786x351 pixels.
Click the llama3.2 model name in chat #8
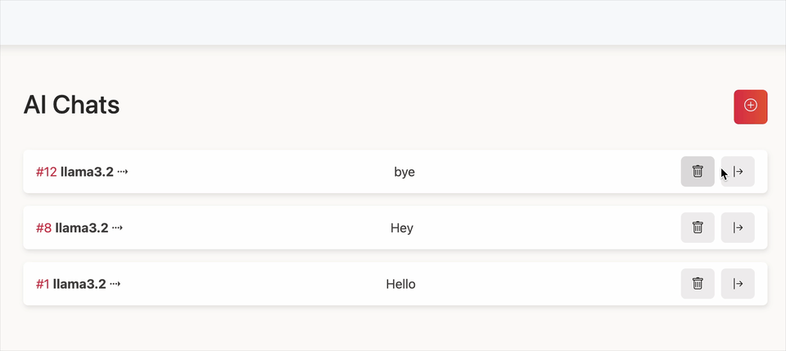(x=82, y=227)
